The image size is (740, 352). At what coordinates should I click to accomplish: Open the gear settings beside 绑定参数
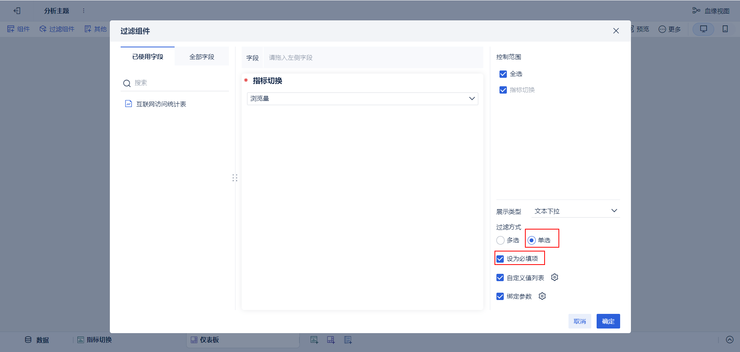[542, 296]
